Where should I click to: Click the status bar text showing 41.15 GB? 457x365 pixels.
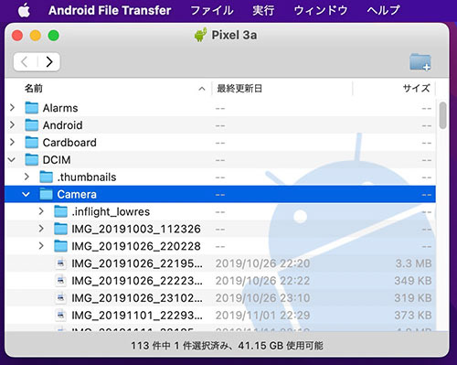227,346
